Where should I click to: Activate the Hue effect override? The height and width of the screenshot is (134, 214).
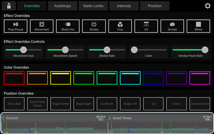point(120,26)
